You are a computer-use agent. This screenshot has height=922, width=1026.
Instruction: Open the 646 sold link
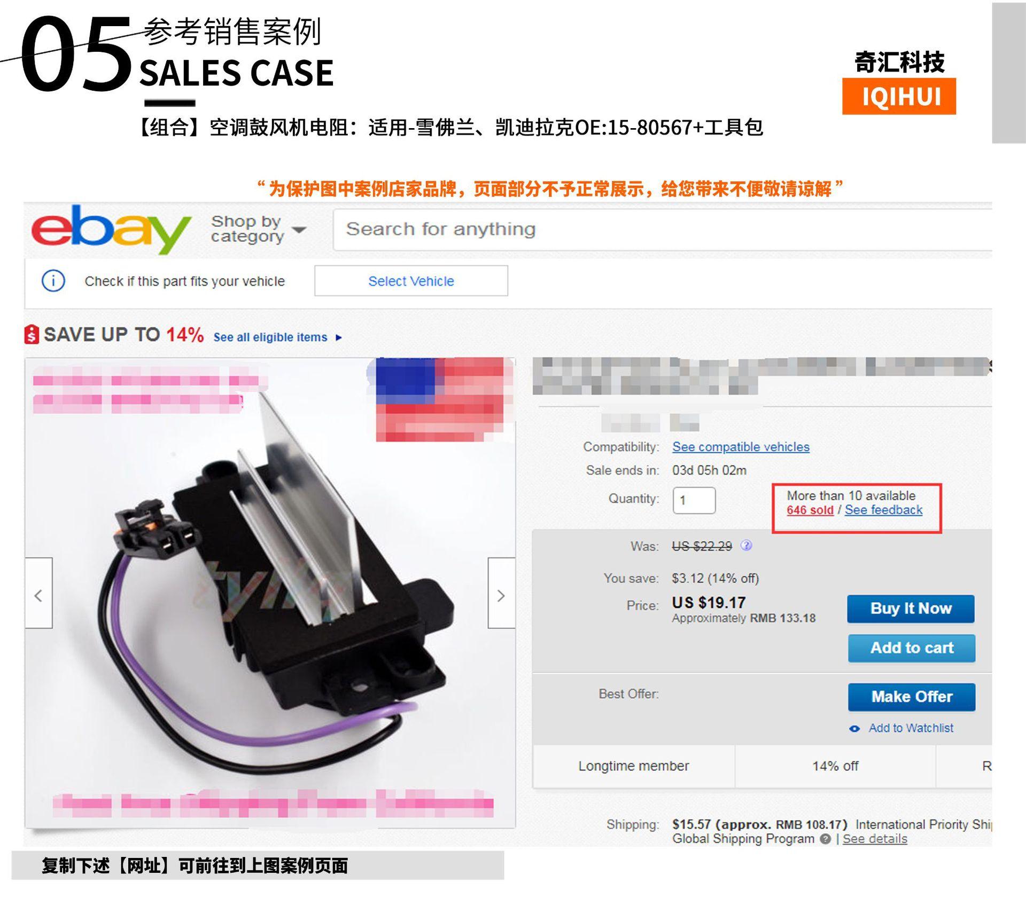coord(810,510)
